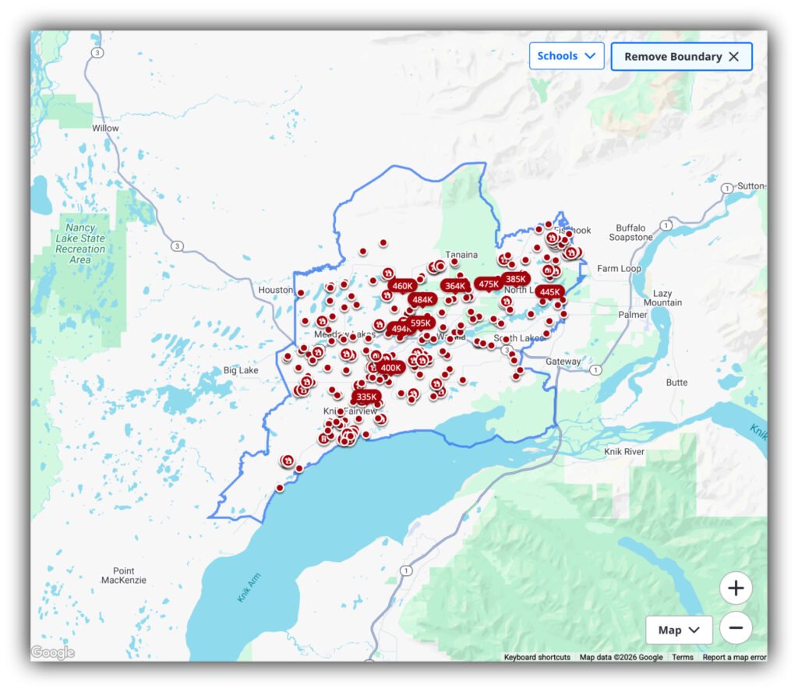Click the Google logo on the map
Image resolution: width=798 pixels, height=692 pixels.
point(53,653)
